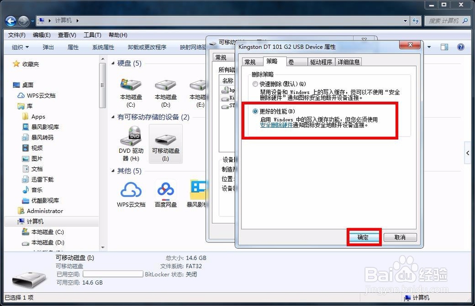The height and width of the screenshot is (306, 475).
Task: Select 本地磁盘 (D:) in sidebar tree
Action: [x=43, y=242]
